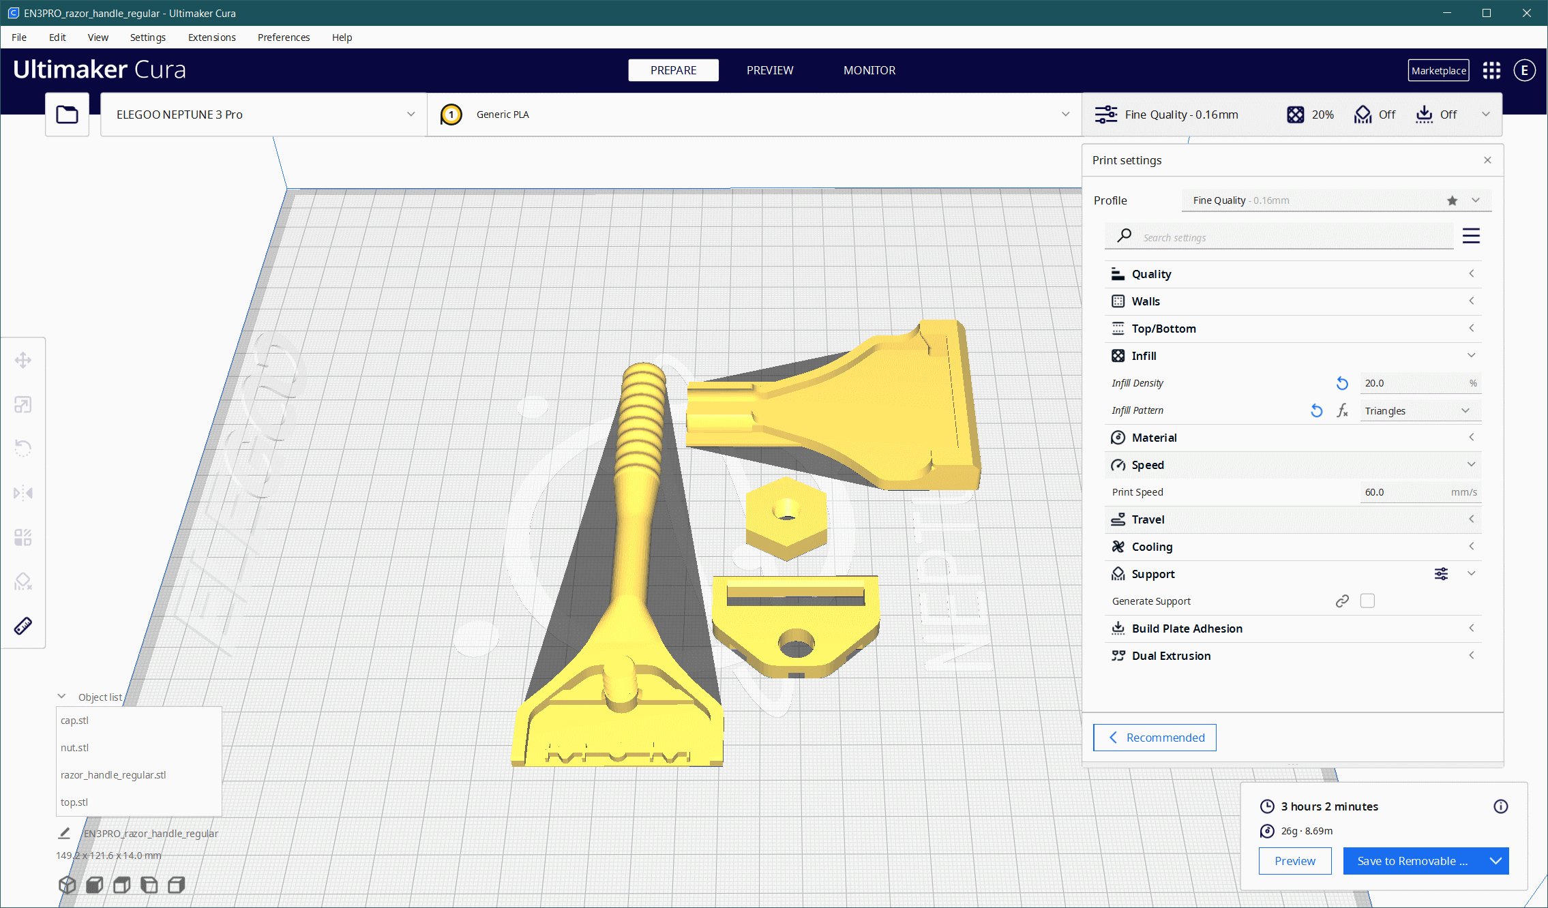Select the Mirror tool
1548x908 pixels.
point(23,493)
